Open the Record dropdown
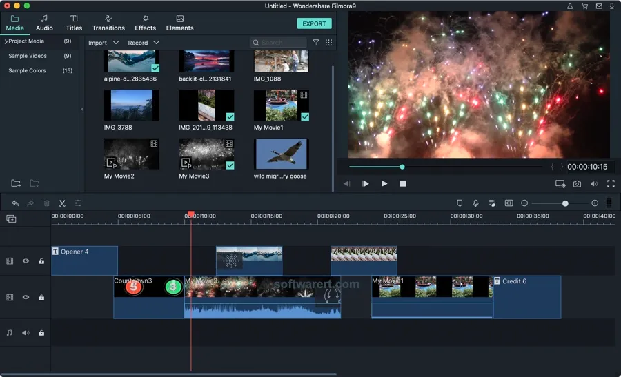This screenshot has height=377, width=621. [x=144, y=43]
